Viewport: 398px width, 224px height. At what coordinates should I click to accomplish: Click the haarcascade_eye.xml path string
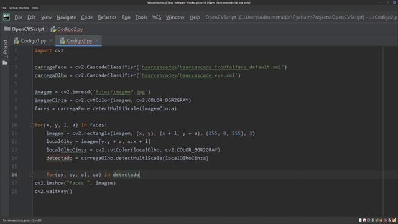coord(188,75)
